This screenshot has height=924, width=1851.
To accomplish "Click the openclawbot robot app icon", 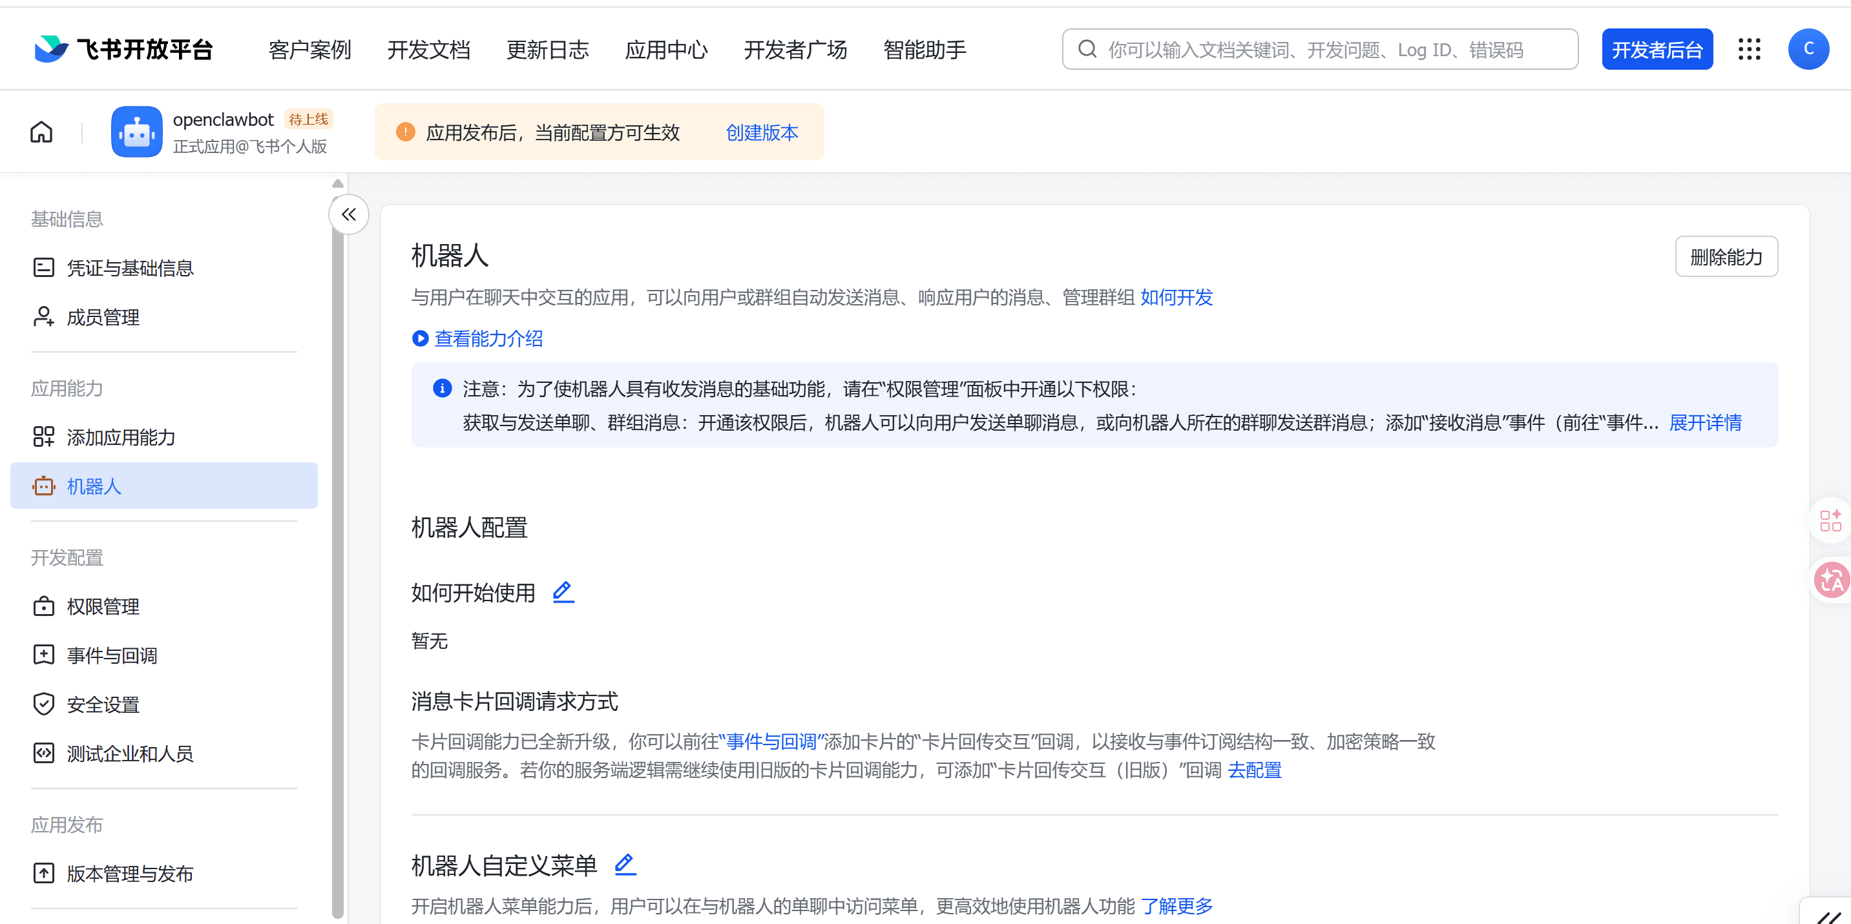I will (x=136, y=132).
